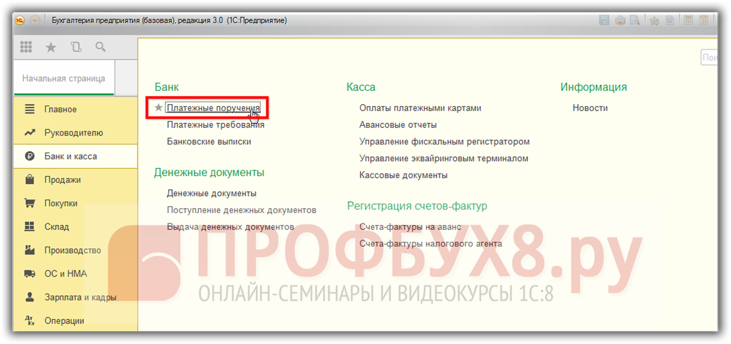Open the History scroll icon
The height and width of the screenshot is (344, 731).
(x=75, y=47)
